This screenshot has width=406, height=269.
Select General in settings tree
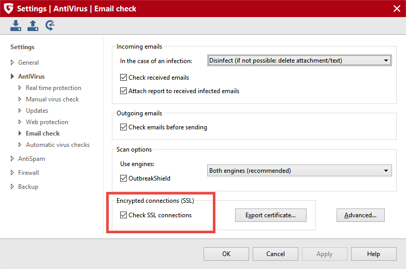point(28,62)
